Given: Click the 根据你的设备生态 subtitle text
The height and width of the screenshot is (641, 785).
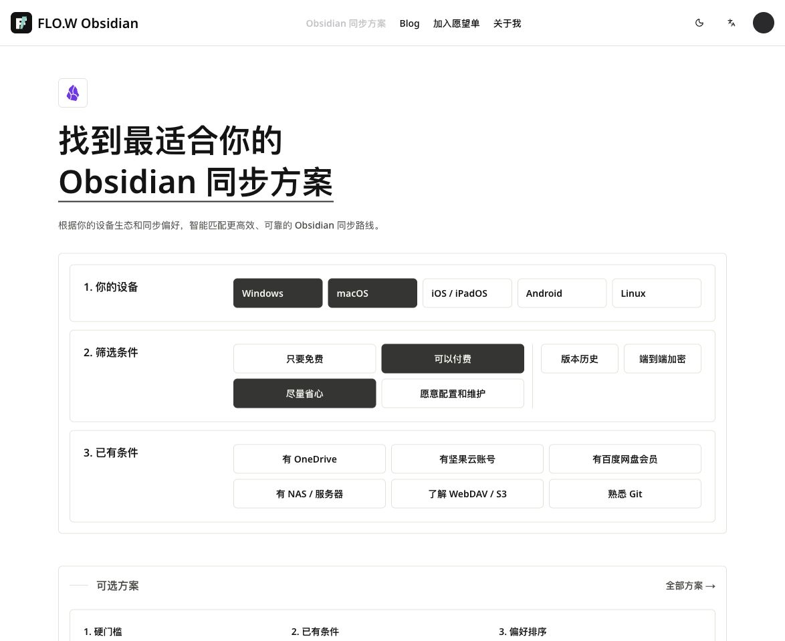Looking at the screenshot, I should (220, 225).
